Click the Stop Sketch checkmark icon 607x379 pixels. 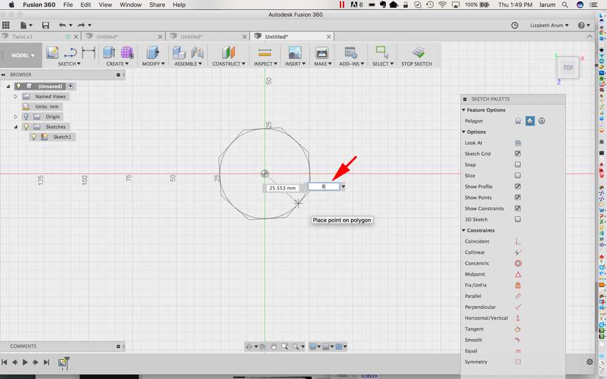coord(418,52)
